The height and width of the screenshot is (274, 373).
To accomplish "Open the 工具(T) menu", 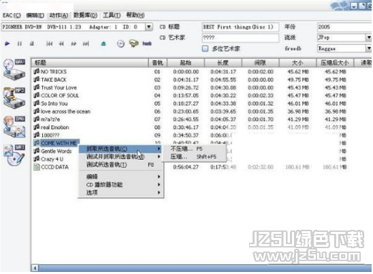I will click(112, 16).
